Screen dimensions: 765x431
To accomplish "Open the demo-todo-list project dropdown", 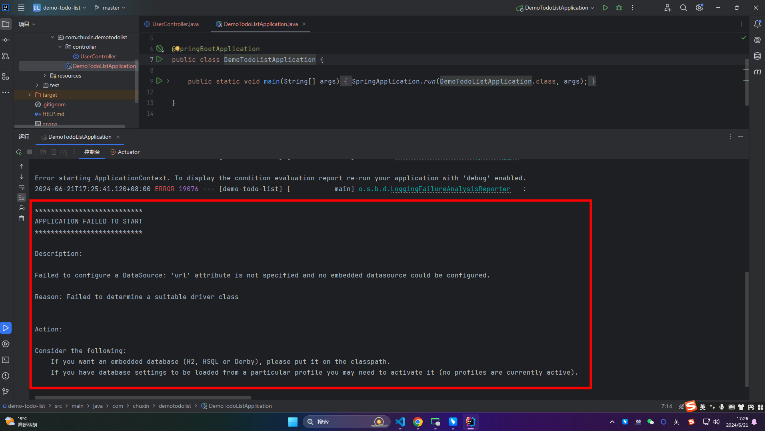I will [x=60, y=8].
